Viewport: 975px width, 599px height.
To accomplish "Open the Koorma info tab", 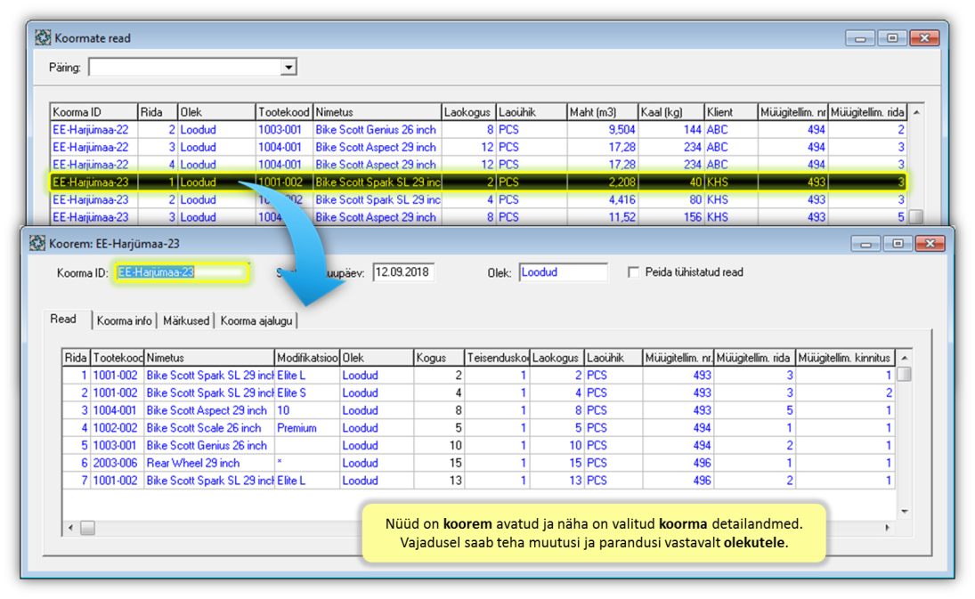I will tap(125, 320).
